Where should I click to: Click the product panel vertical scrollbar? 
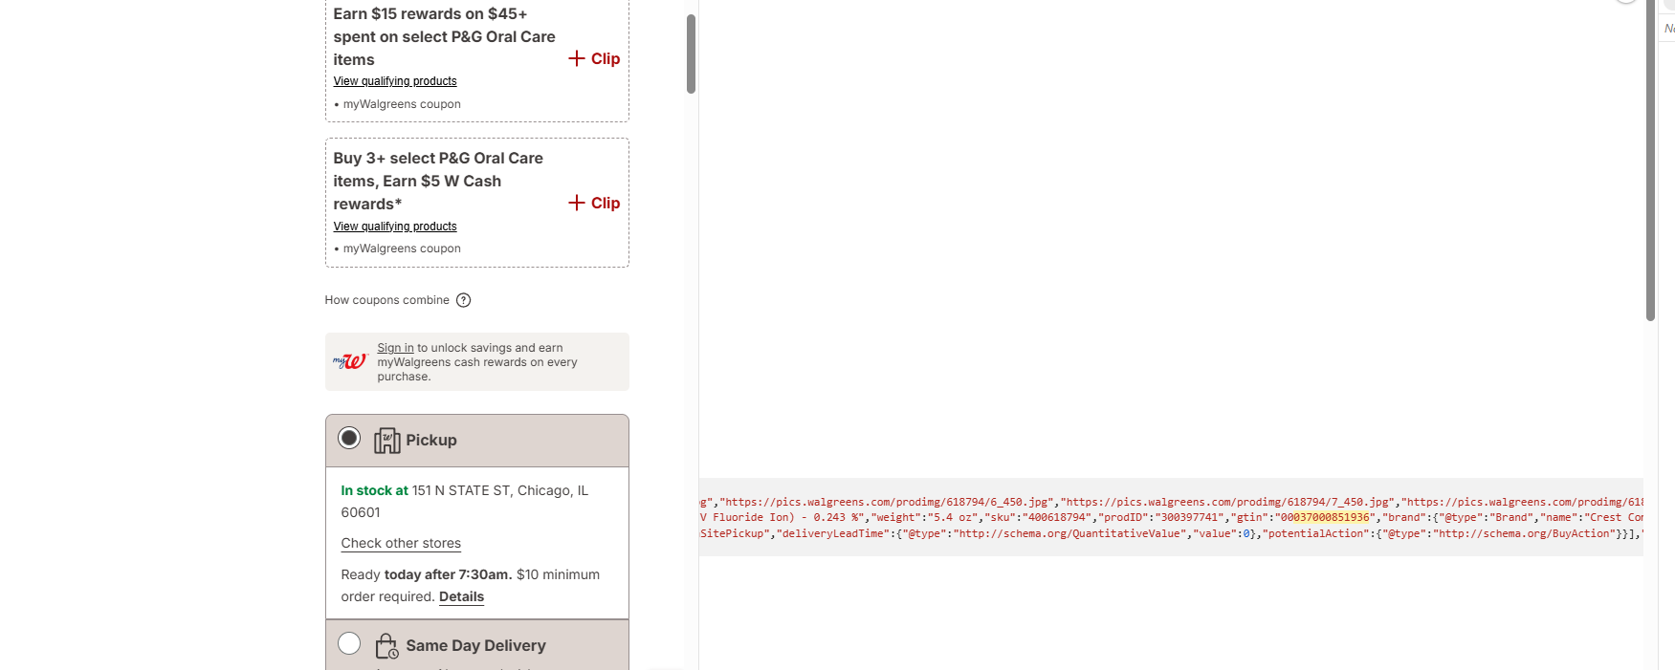691,54
